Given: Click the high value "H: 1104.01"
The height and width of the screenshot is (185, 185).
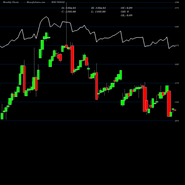Looking at the screenshot, I should pyautogui.click(x=98, y=8).
